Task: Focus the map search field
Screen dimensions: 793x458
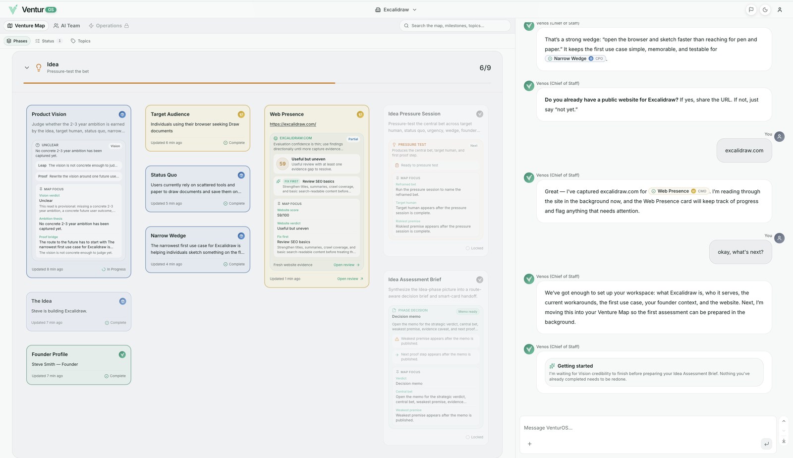Action: click(x=455, y=26)
